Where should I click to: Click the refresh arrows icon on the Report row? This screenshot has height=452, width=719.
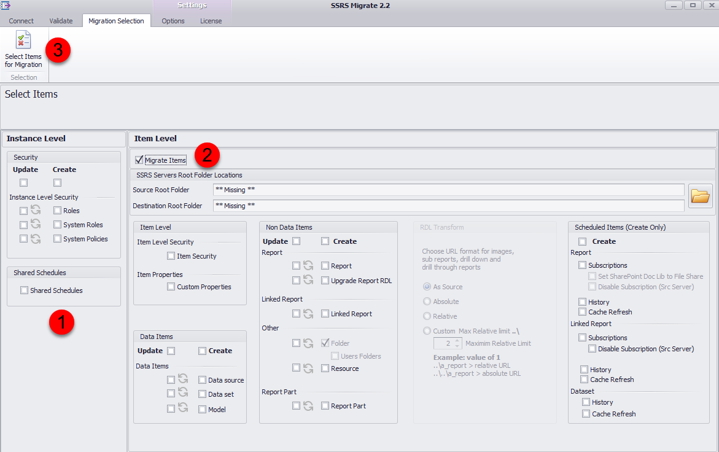308,265
